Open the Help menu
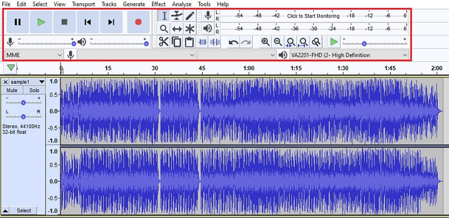Viewport: 449px width, 218px height. (x=223, y=4)
